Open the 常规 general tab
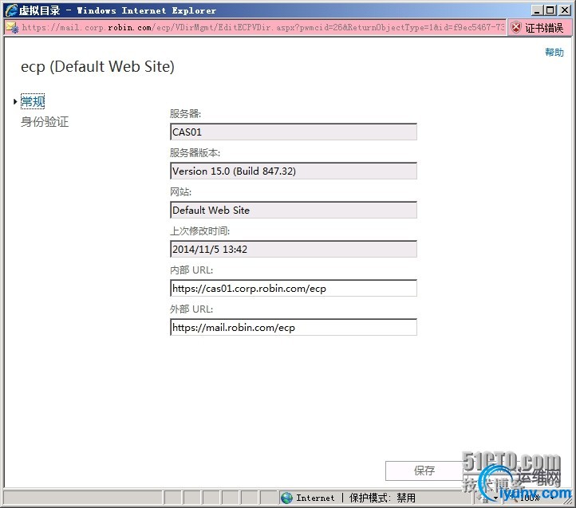This screenshot has height=508, width=576. pos(33,101)
